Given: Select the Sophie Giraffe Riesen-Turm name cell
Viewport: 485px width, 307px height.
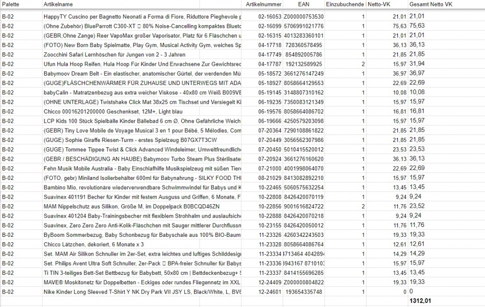Looking at the screenshot, I should (x=130, y=140).
